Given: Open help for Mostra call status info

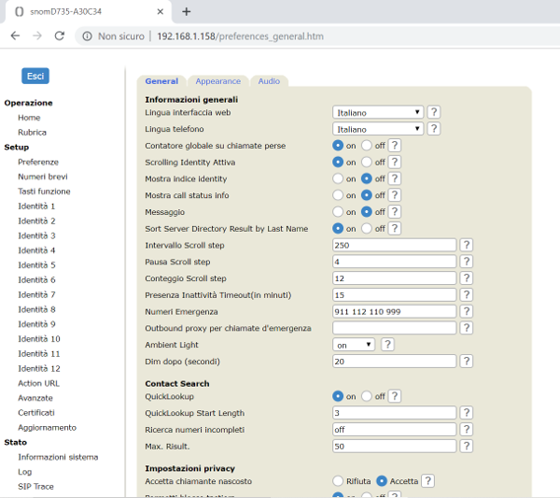Looking at the screenshot, I should click(395, 195).
